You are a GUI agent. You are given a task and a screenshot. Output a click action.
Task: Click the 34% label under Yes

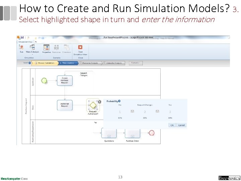(170, 118)
